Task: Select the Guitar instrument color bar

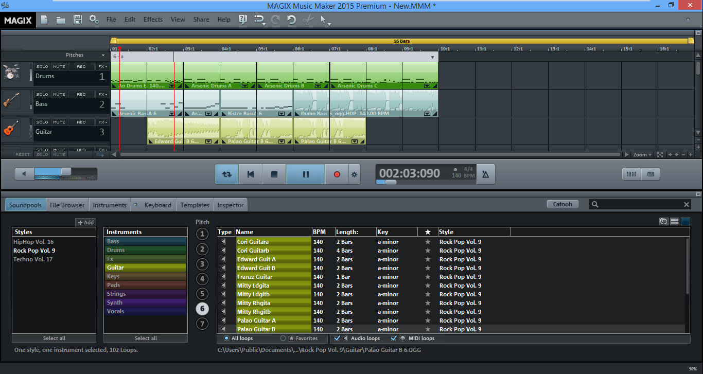Action: [146, 268]
